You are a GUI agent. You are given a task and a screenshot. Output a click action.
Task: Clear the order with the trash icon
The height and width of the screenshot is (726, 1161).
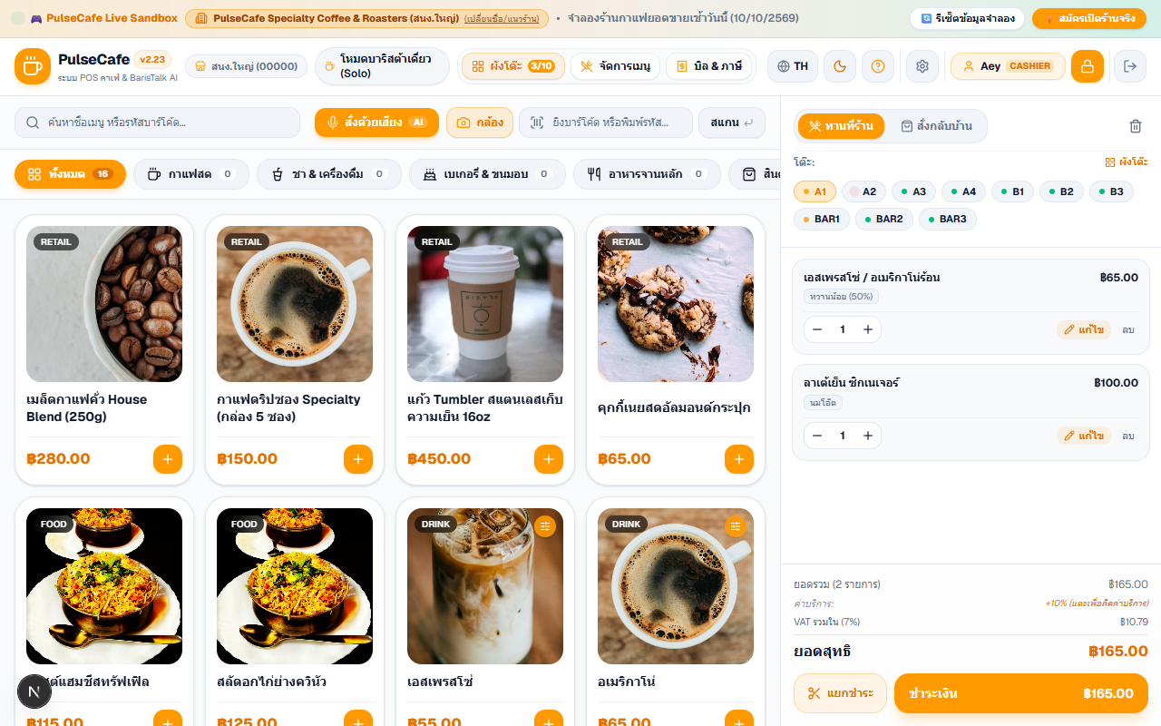click(x=1136, y=126)
